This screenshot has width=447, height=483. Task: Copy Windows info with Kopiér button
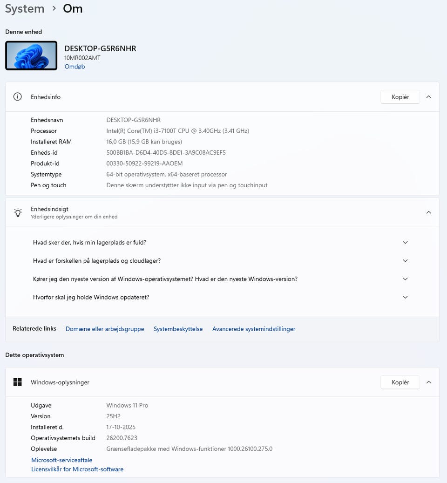pyautogui.click(x=400, y=382)
